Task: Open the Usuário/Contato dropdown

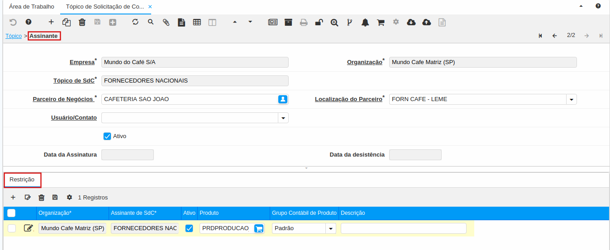Action: tap(283, 118)
